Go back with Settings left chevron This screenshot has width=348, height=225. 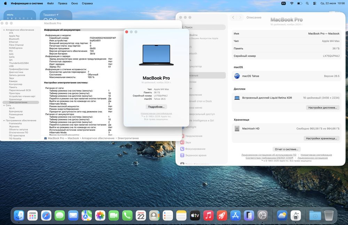[233, 17]
